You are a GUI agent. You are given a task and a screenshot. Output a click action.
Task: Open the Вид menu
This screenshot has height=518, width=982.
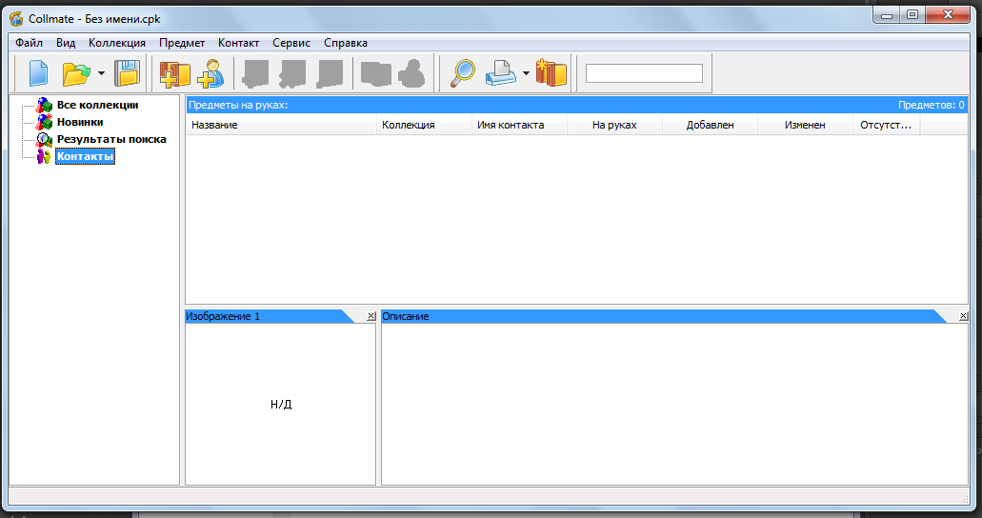coord(66,43)
